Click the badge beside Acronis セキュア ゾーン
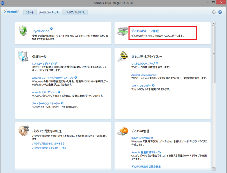The image size is (227, 173). click(x=59, y=92)
